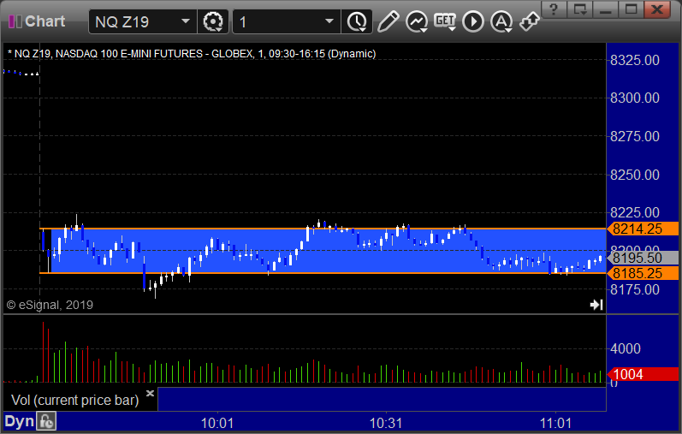Toggle the pin window link icon
Image resolution: width=682 pixels, height=434 pixels.
(530, 21)
